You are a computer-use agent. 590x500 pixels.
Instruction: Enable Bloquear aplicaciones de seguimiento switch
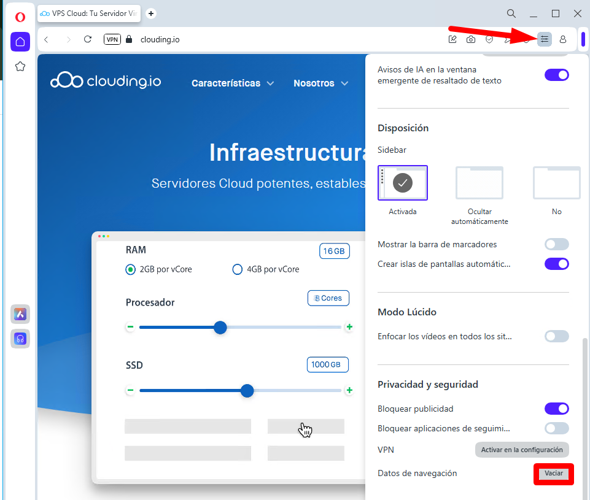pyautogui.click(x=556, y=428)
